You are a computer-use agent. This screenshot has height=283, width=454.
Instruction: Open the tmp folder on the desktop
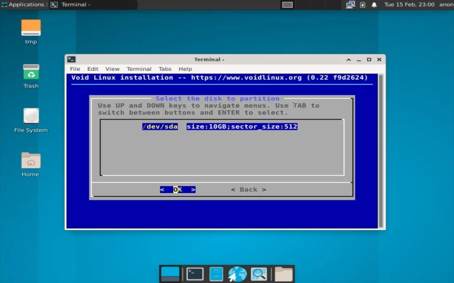31,31
